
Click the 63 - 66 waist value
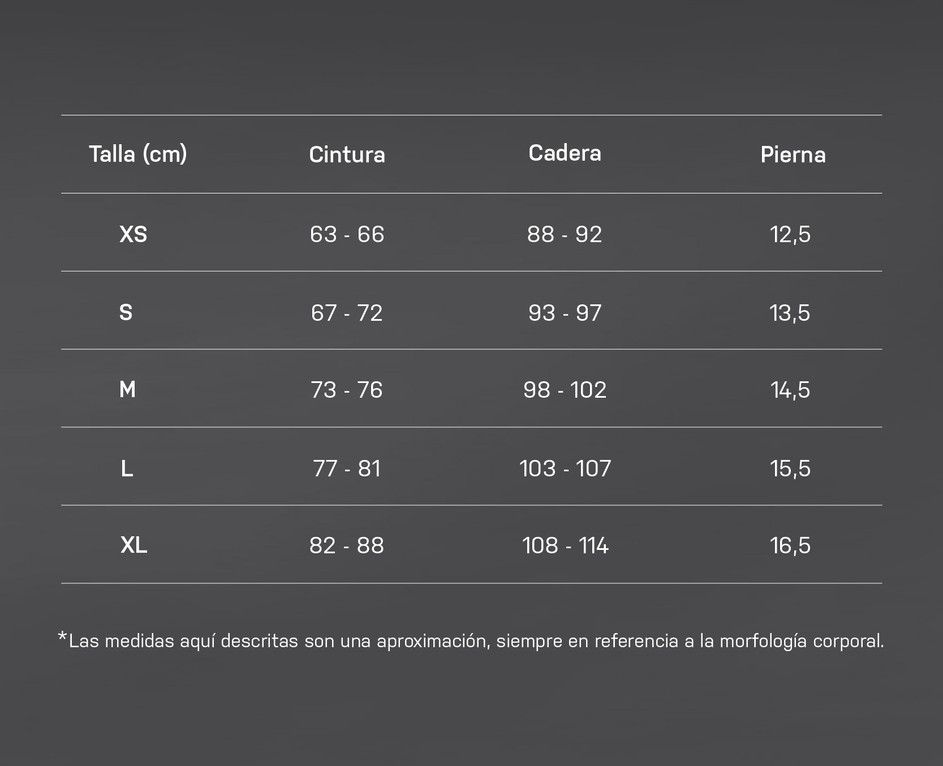tap(347, 234)
